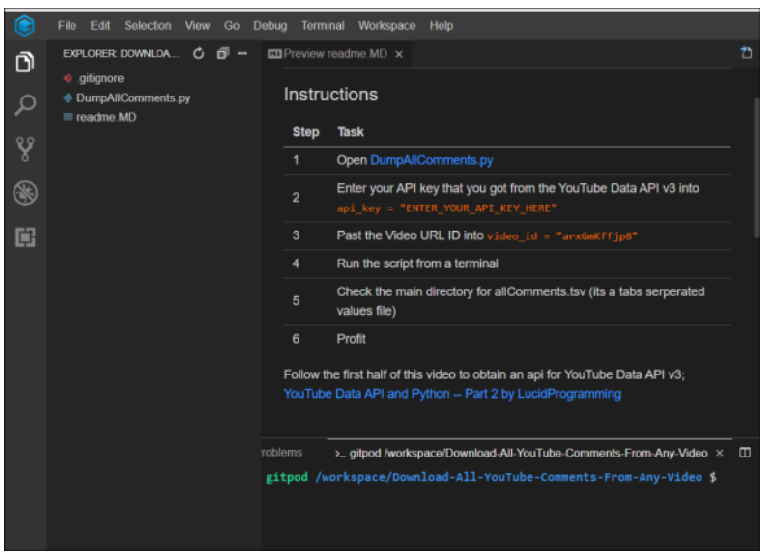This screenshot has width=770, height=554.
Task: Select DumpAllComments.py in the file explorer
Action: (x=133, y=97)
